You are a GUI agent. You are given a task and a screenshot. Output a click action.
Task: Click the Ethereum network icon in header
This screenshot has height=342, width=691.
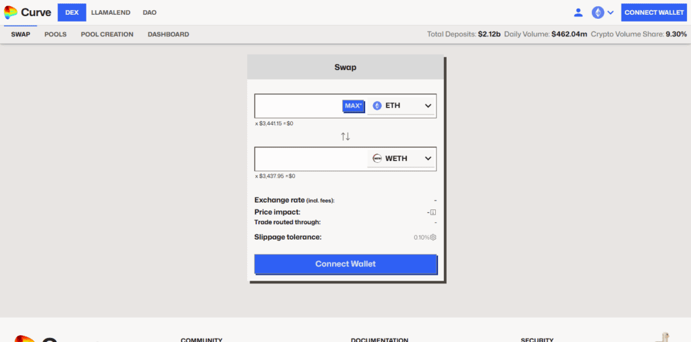598,12
